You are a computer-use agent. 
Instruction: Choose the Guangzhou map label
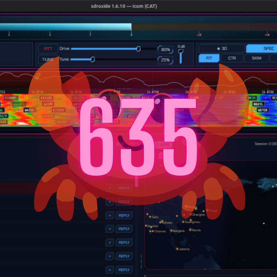pyautogui.click(x=193, y=222)
